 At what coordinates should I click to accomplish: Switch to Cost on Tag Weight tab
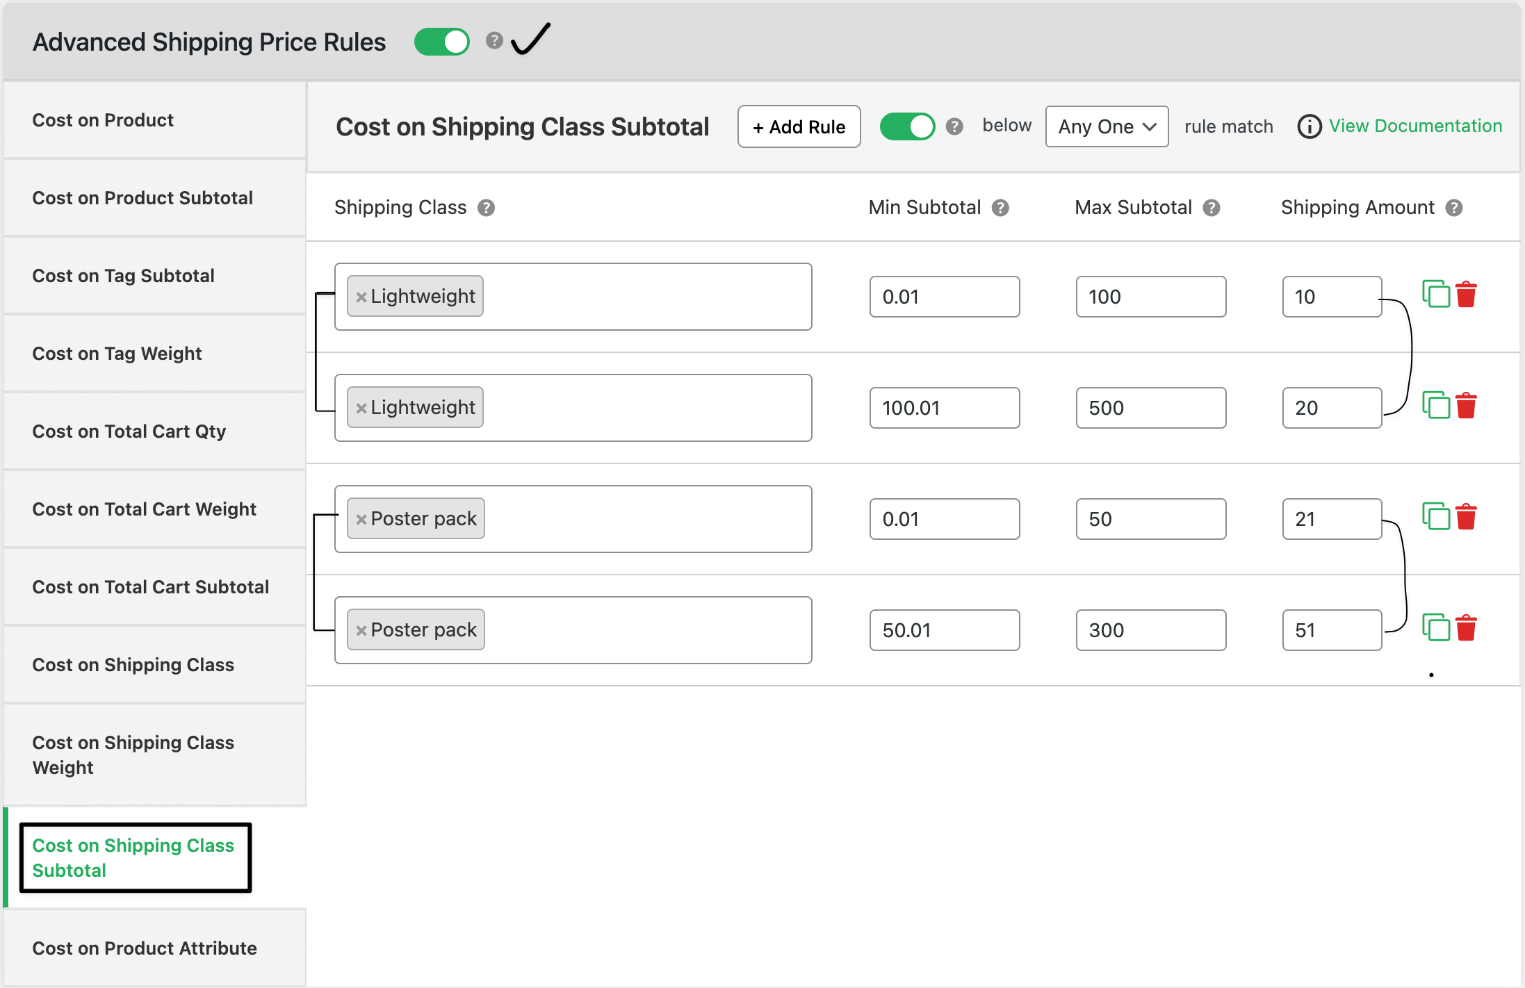(117, 354)
